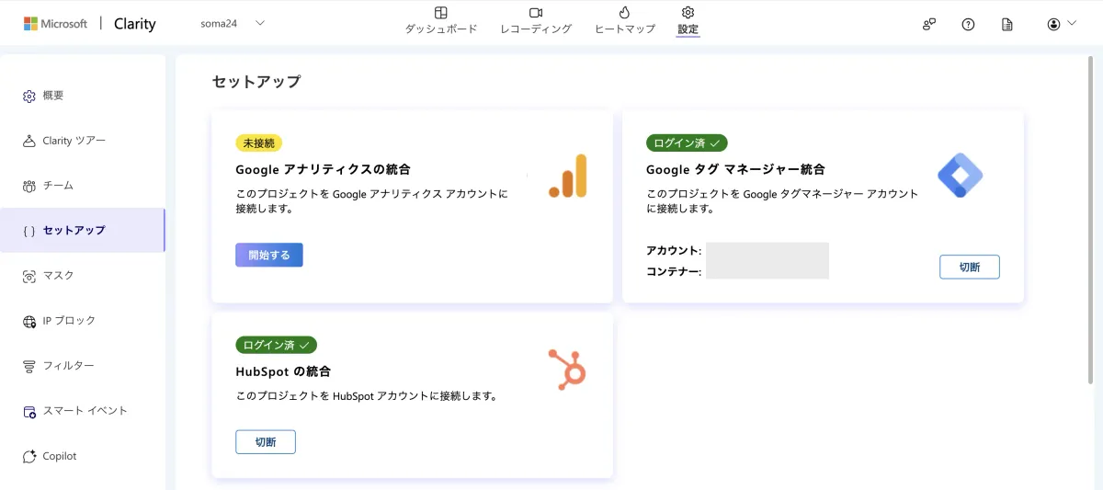Click the heatmap flame icon
The height and width of the screenshot is (490, 1103).
(625, 13)
